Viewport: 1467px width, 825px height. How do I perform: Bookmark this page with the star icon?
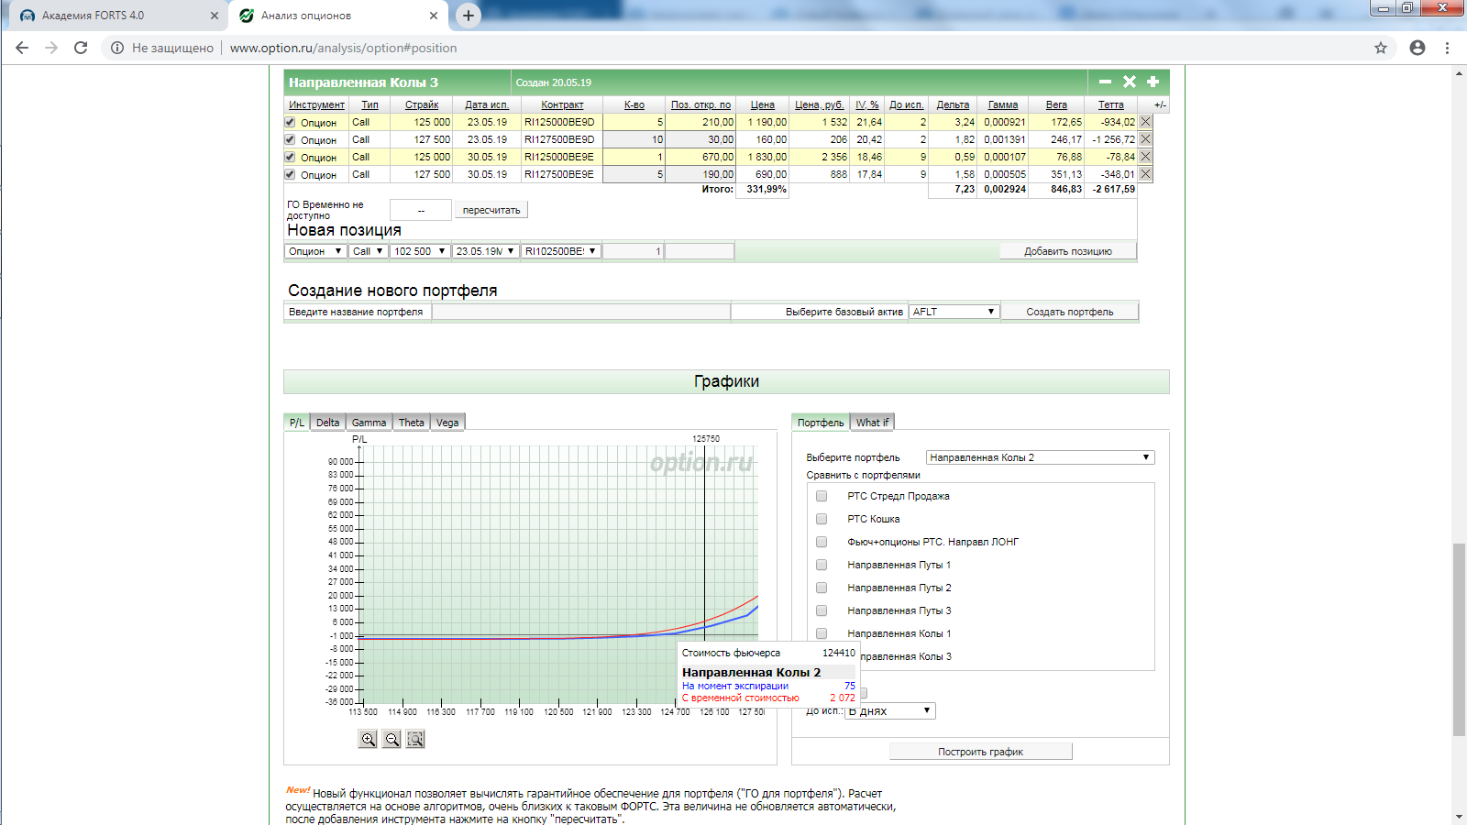click(1381, 48)
